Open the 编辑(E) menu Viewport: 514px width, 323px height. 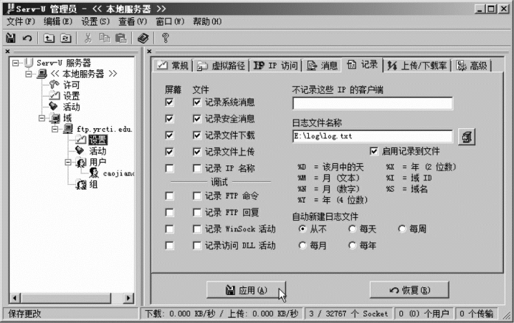[58, 21]
